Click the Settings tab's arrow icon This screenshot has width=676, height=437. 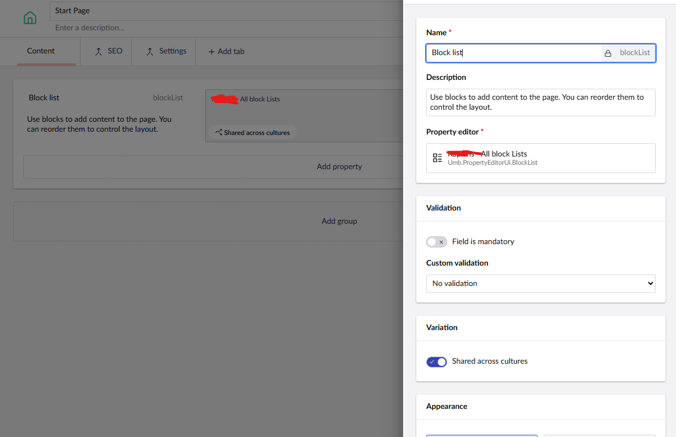150,51
